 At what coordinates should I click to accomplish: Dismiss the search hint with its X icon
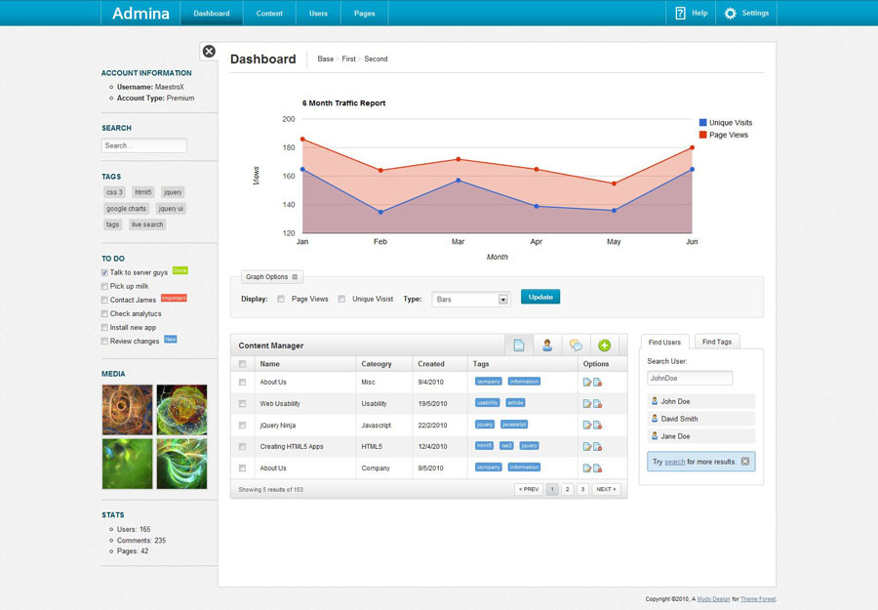click(745, 461)
